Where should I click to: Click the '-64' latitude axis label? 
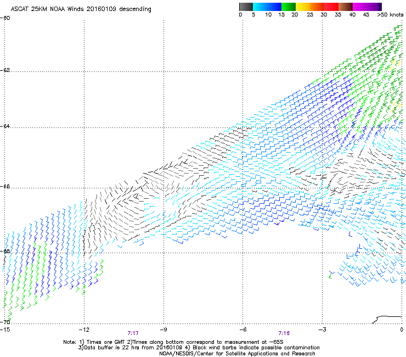pos(5,126)
